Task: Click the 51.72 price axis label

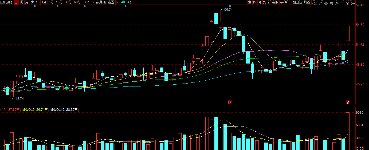Action: pyautogui.click(x=360, y=45)
